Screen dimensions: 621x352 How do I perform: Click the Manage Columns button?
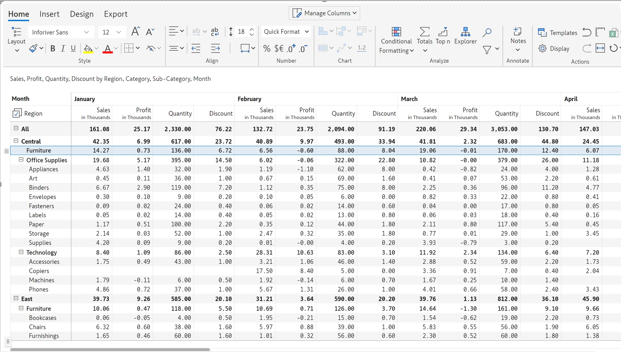pyautogui.click(x=324, y=13)
